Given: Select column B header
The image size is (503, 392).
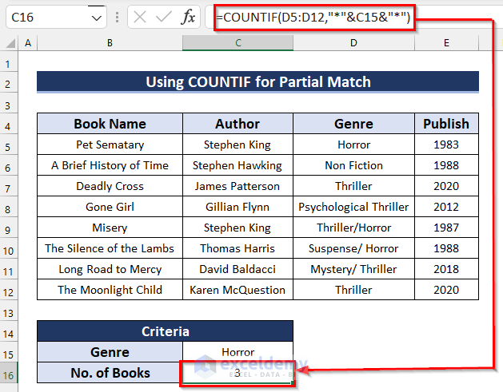Looking at the screenshot, I should [x=110, y=42].
